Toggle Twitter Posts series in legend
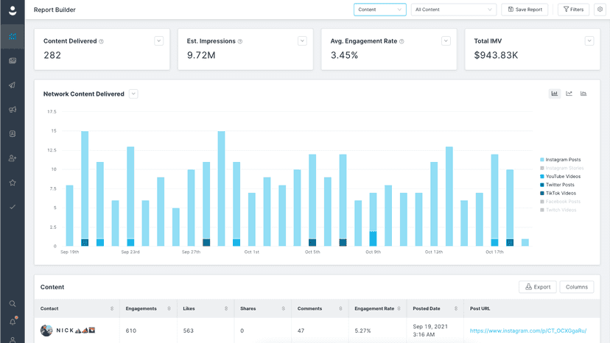This screenshot has height=343, width=610. tap(557, 185)
